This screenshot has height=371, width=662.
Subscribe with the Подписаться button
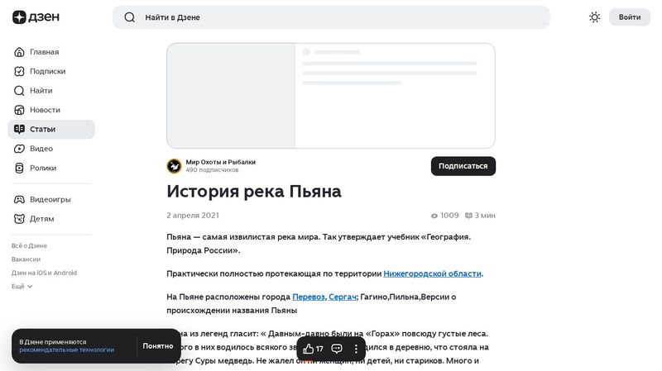pyautogui.click(x=463, y=166)
